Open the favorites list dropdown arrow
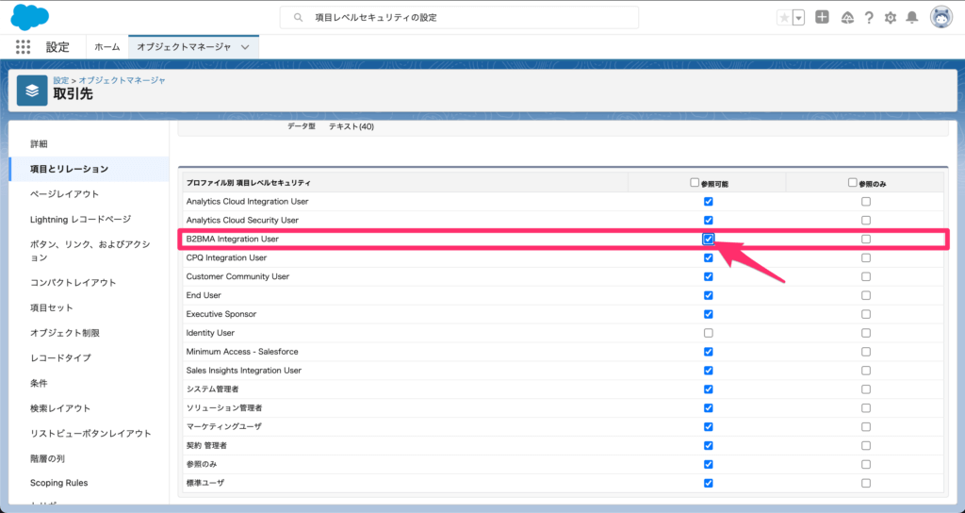965x513 pixels. 799,18
